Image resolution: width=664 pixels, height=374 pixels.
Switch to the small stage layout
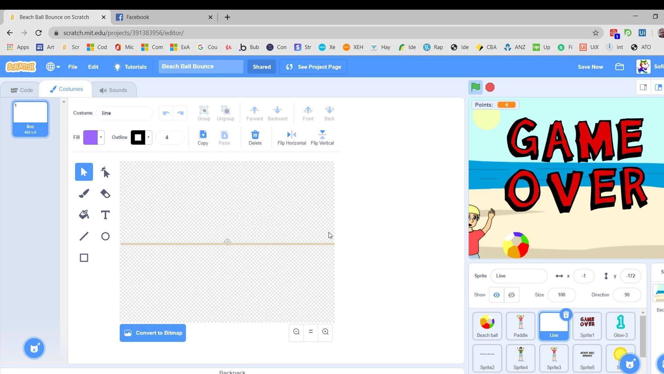click(x=643, y=87)
